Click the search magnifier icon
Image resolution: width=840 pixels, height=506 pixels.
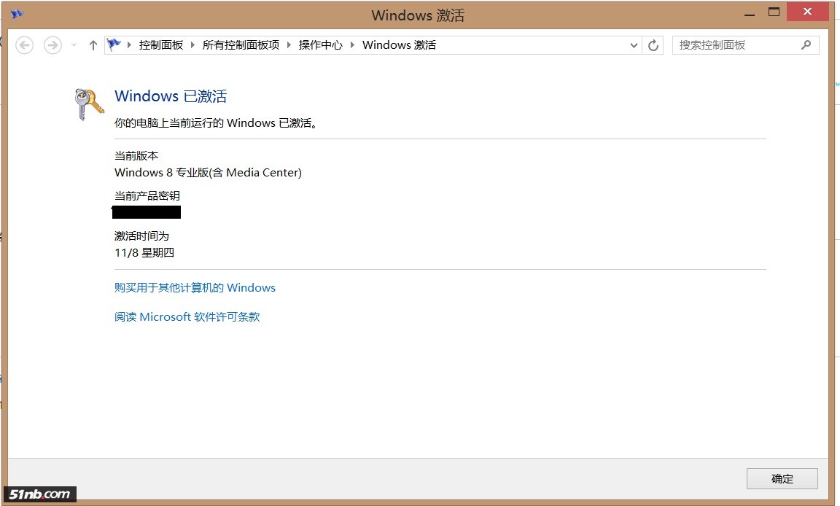[x=806, y=45]
